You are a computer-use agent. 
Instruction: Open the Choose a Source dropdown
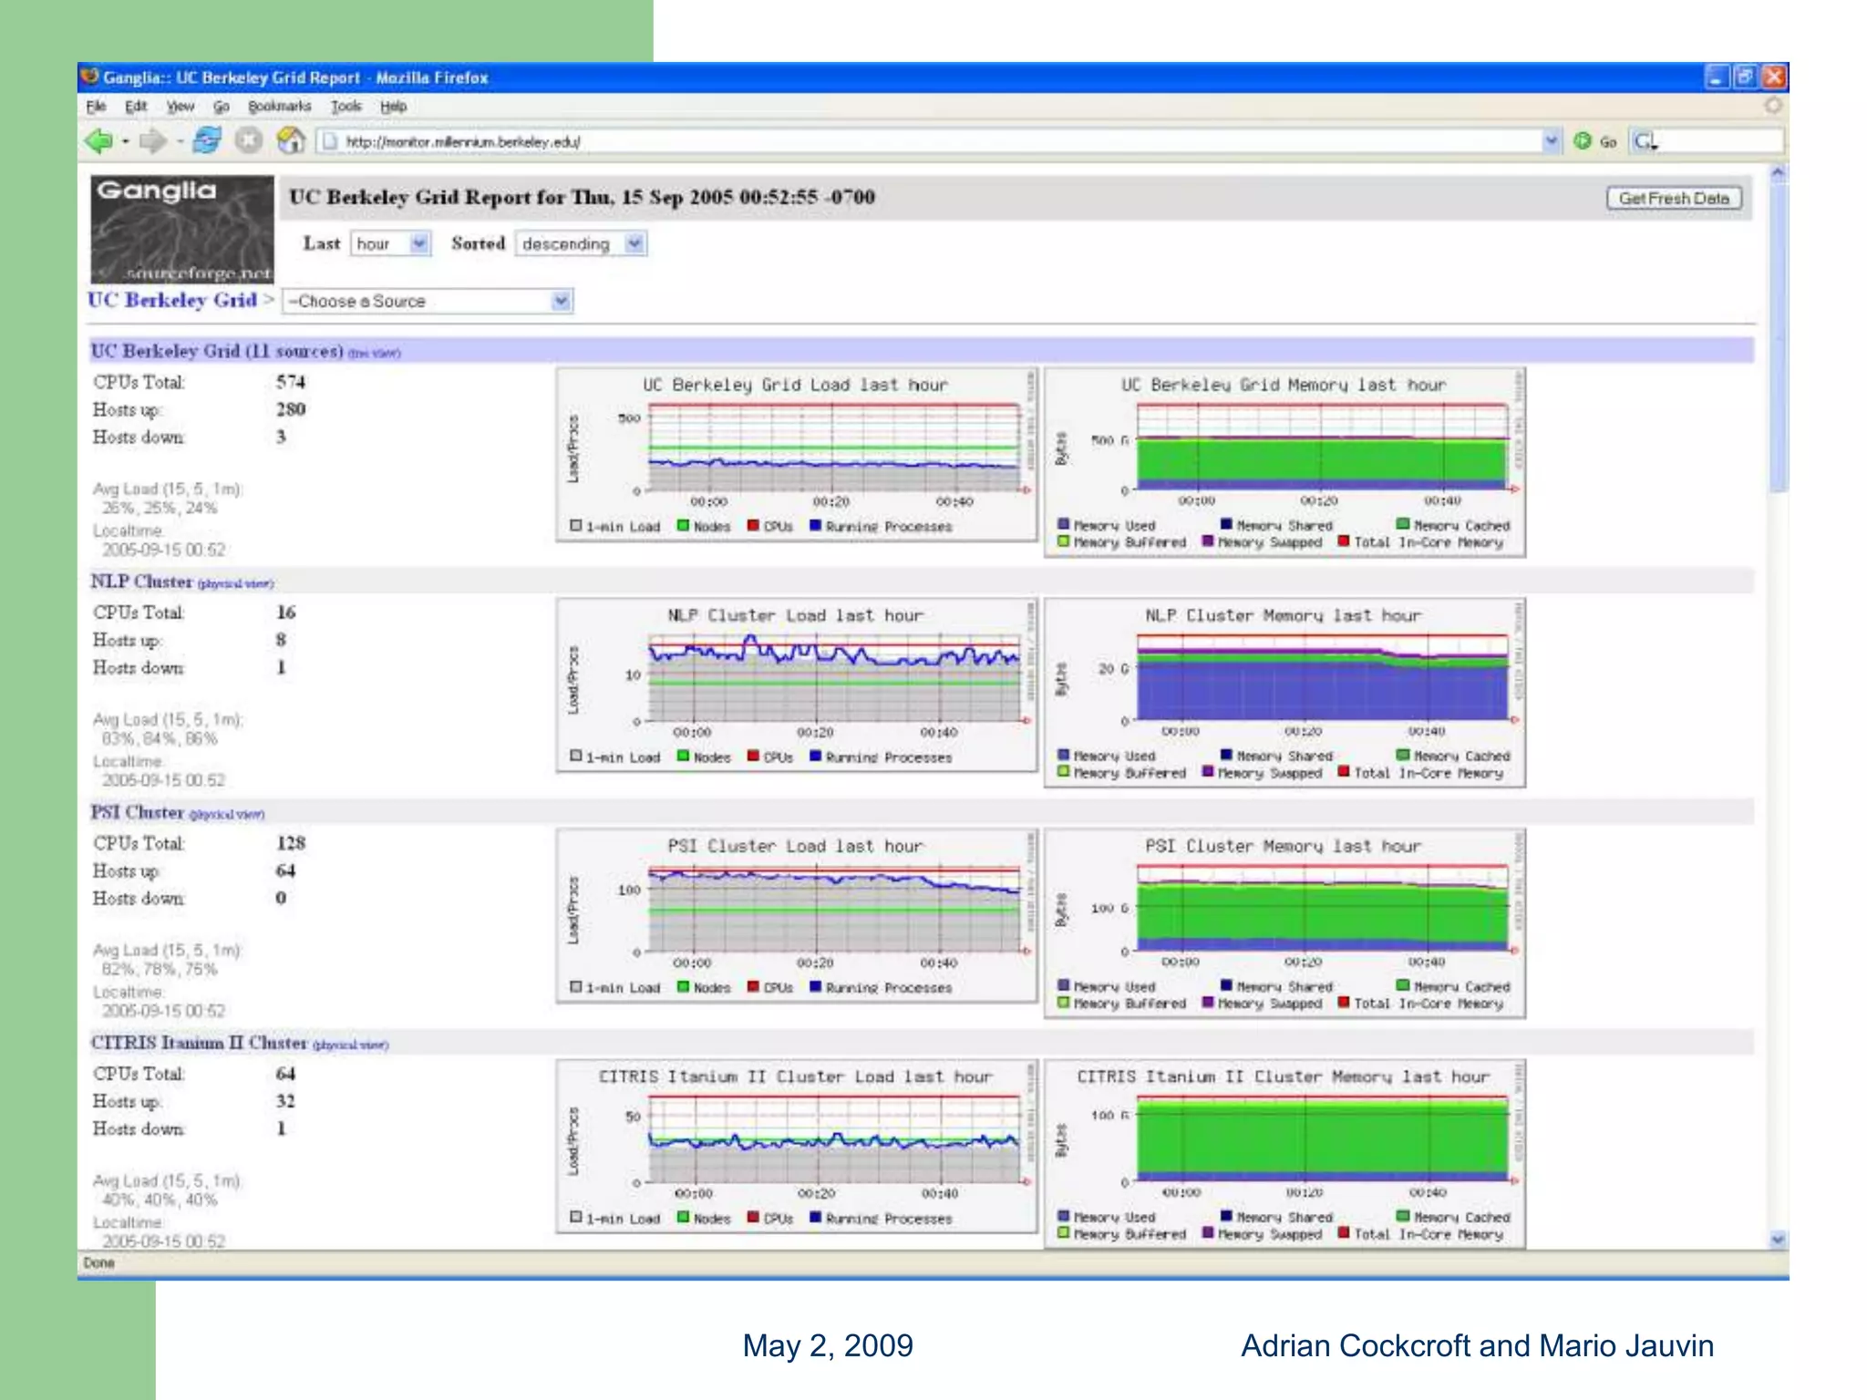coord(428,301)
